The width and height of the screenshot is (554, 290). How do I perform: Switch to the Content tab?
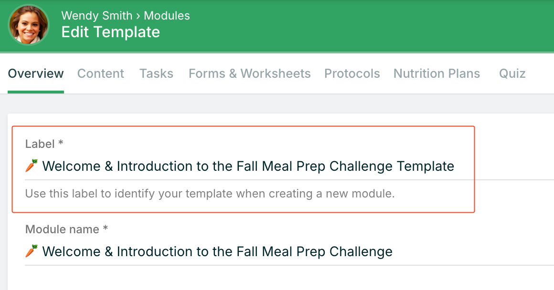[100, 73]
